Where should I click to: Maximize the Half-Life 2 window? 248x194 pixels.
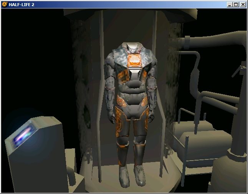[236, 5]
